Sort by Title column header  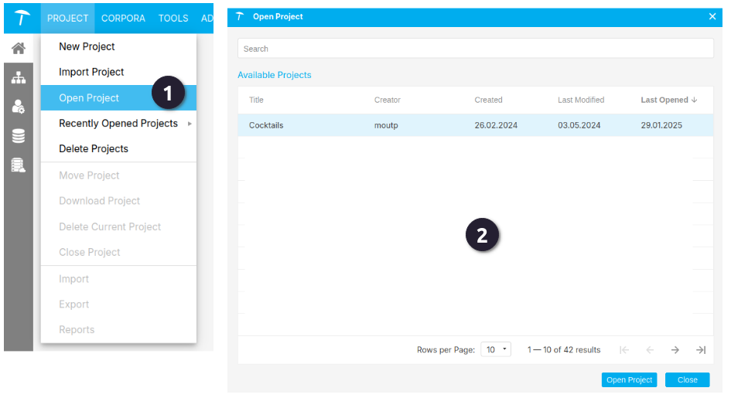256,100
